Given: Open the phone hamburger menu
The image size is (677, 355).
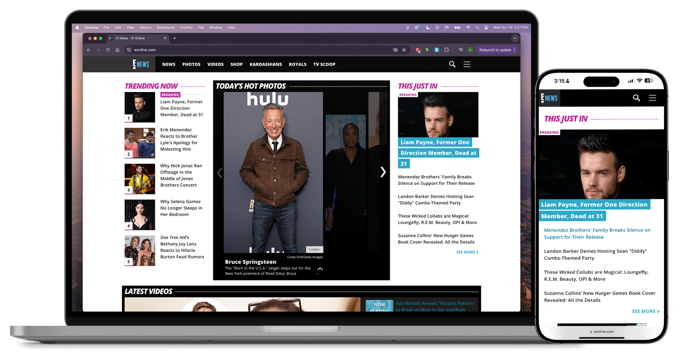Looking at the screenshot, I should 652,98.
